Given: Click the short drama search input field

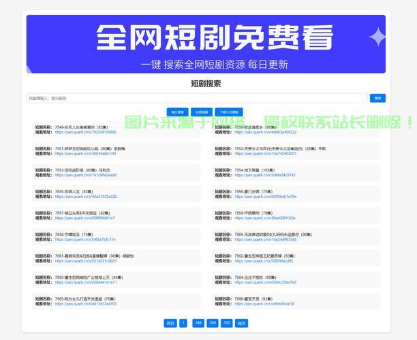Looking at the screenshot, I should (x=197, y=98).
